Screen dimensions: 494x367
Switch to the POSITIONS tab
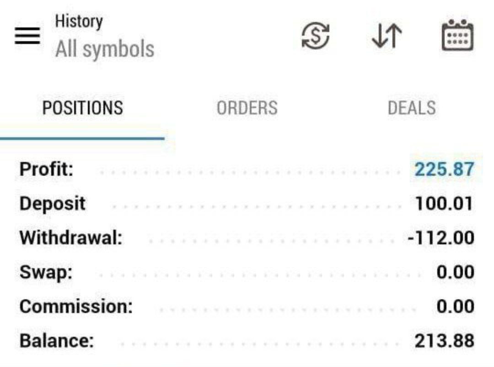82,108
